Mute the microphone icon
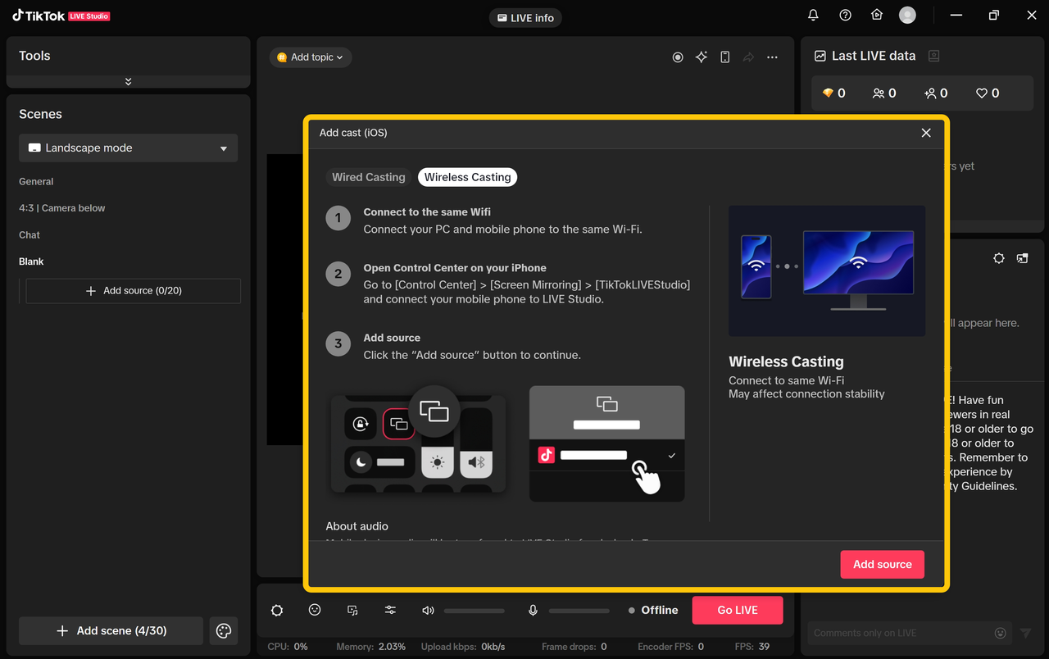 point(533,611)
